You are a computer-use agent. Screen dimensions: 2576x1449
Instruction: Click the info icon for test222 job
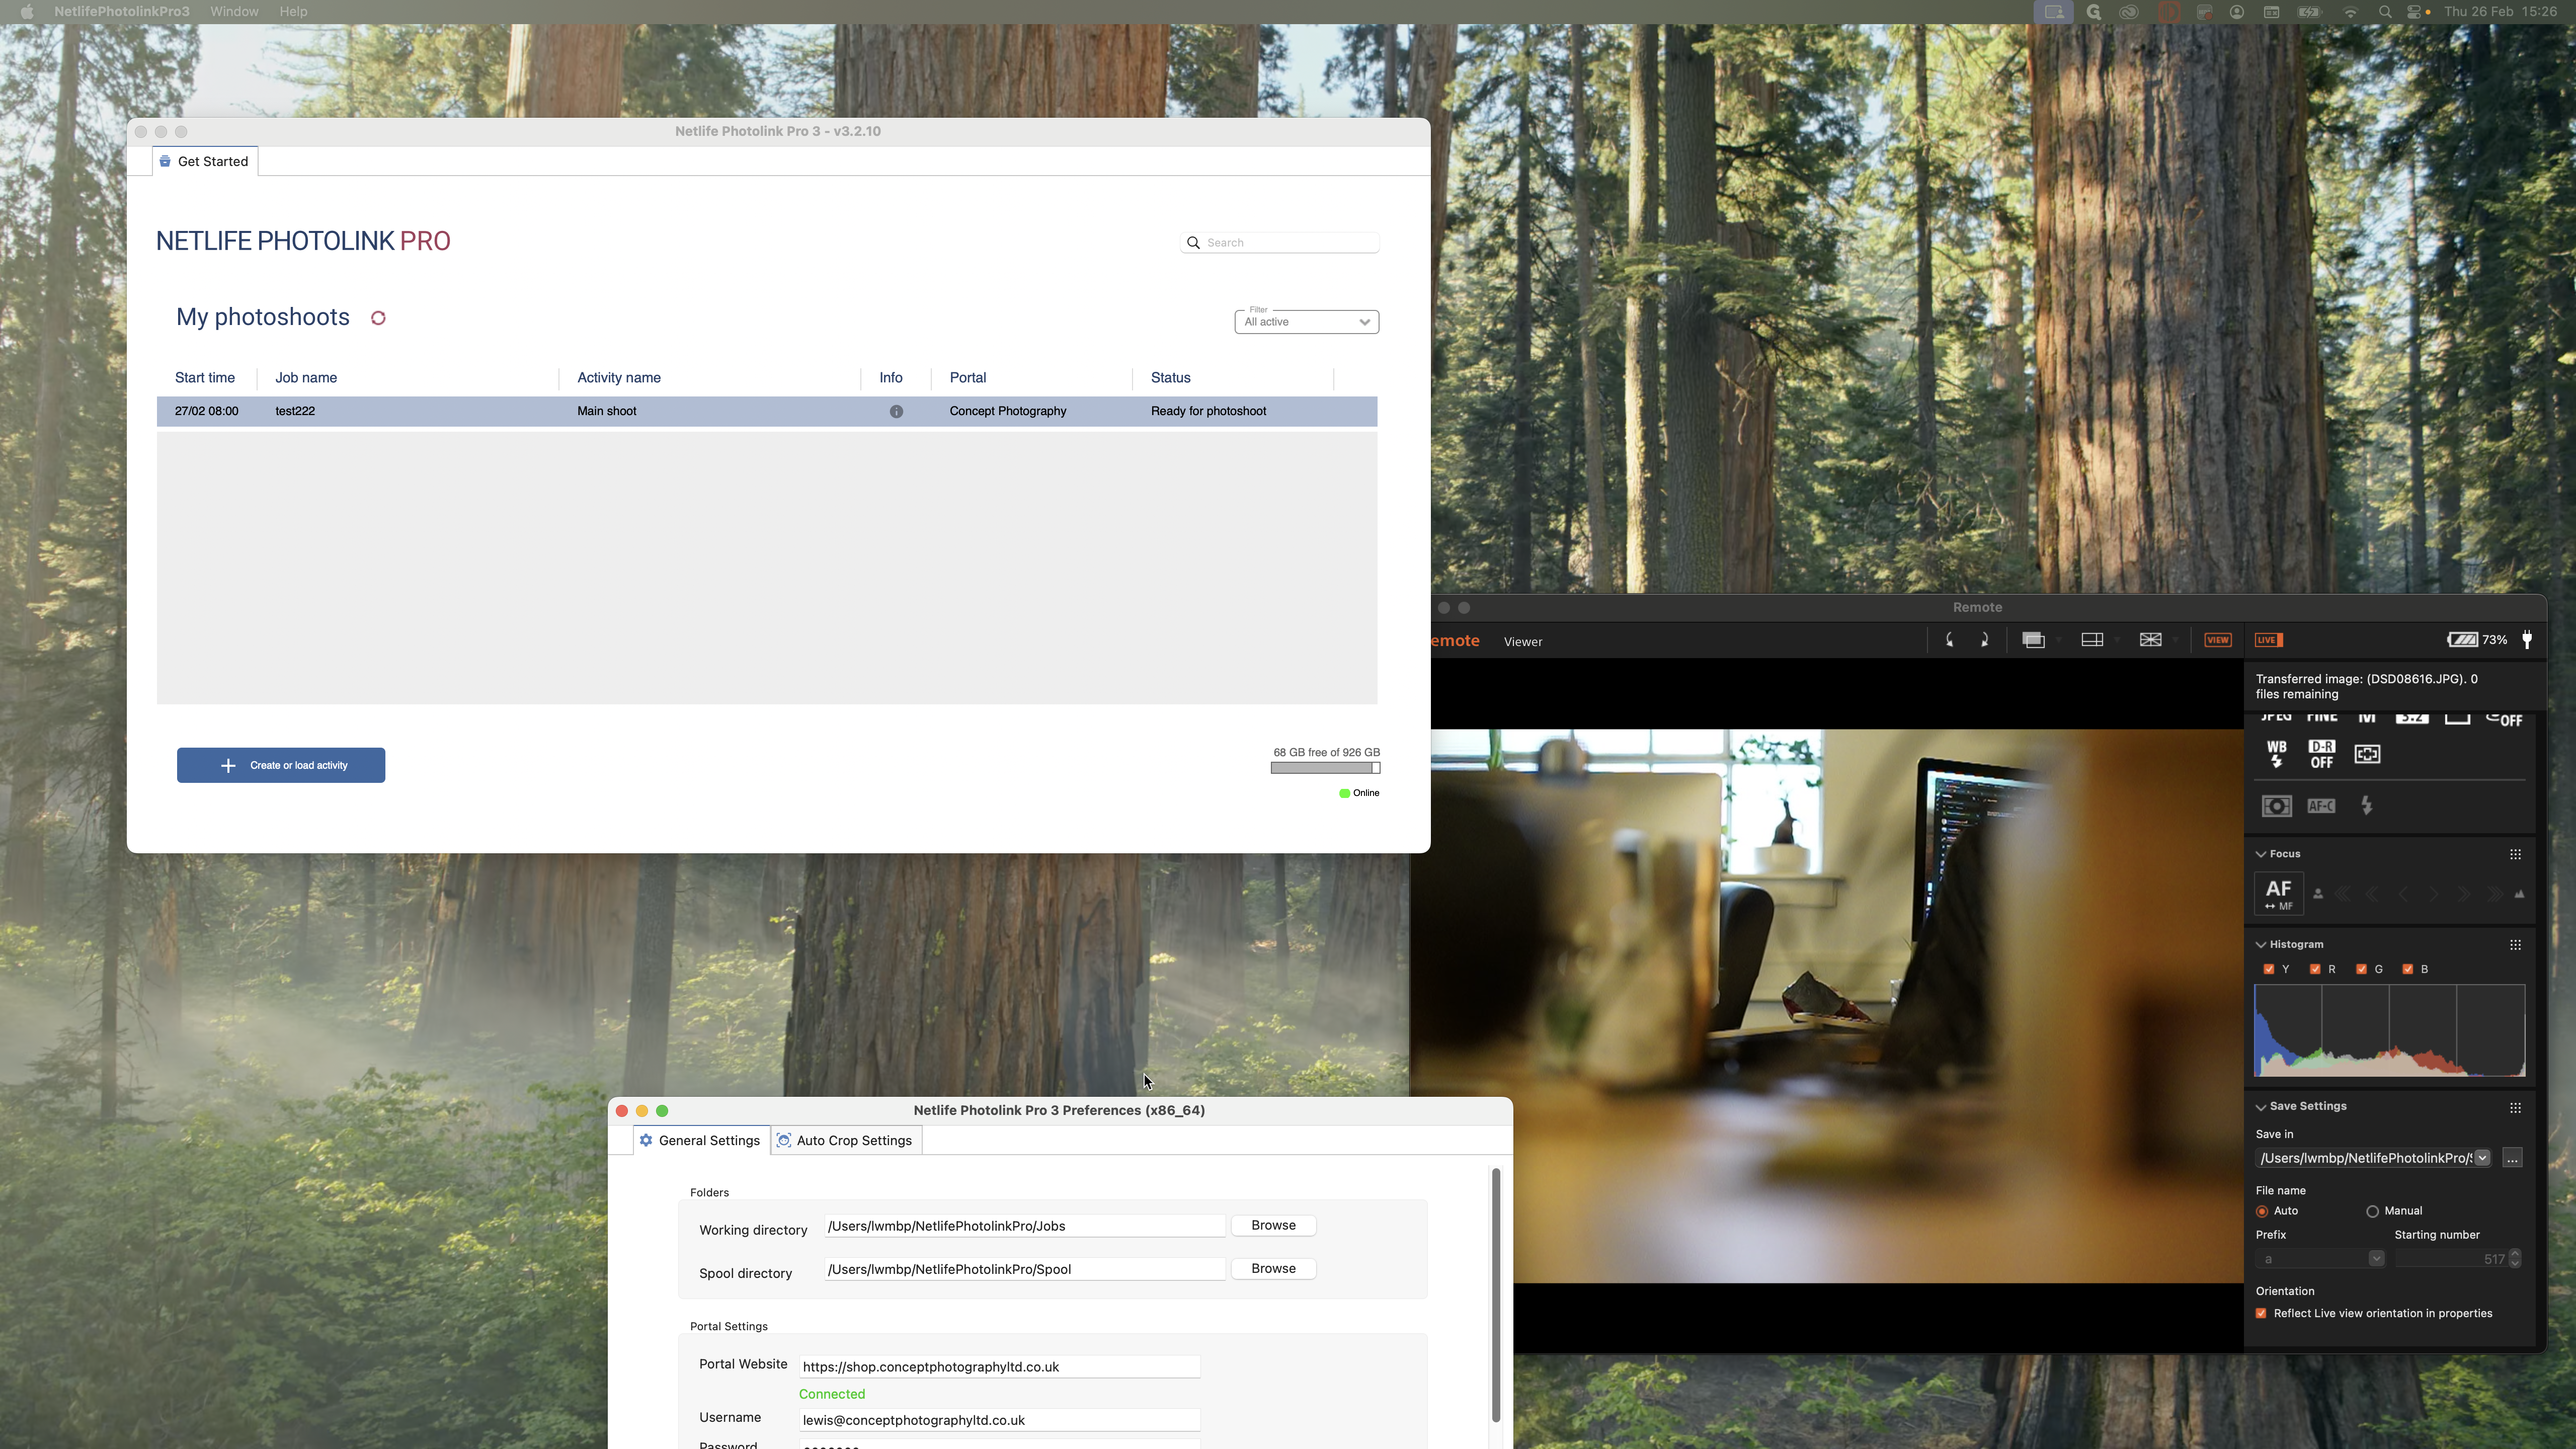(896, 412)
